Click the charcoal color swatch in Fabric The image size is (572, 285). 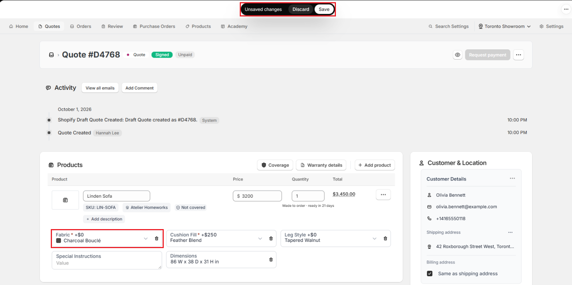58,241
